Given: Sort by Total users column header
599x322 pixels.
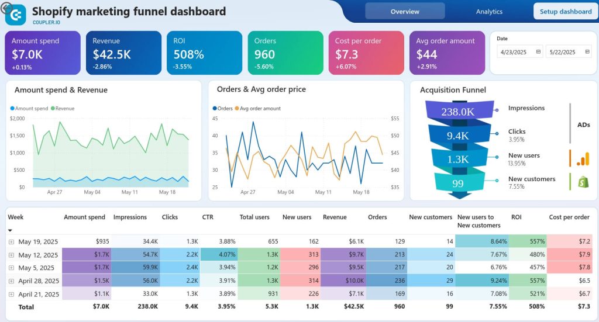Looking at the screenshot, I should coord(254,217).
